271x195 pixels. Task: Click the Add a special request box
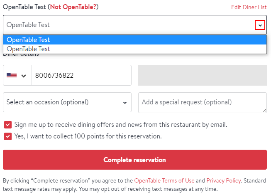(203, 103)
